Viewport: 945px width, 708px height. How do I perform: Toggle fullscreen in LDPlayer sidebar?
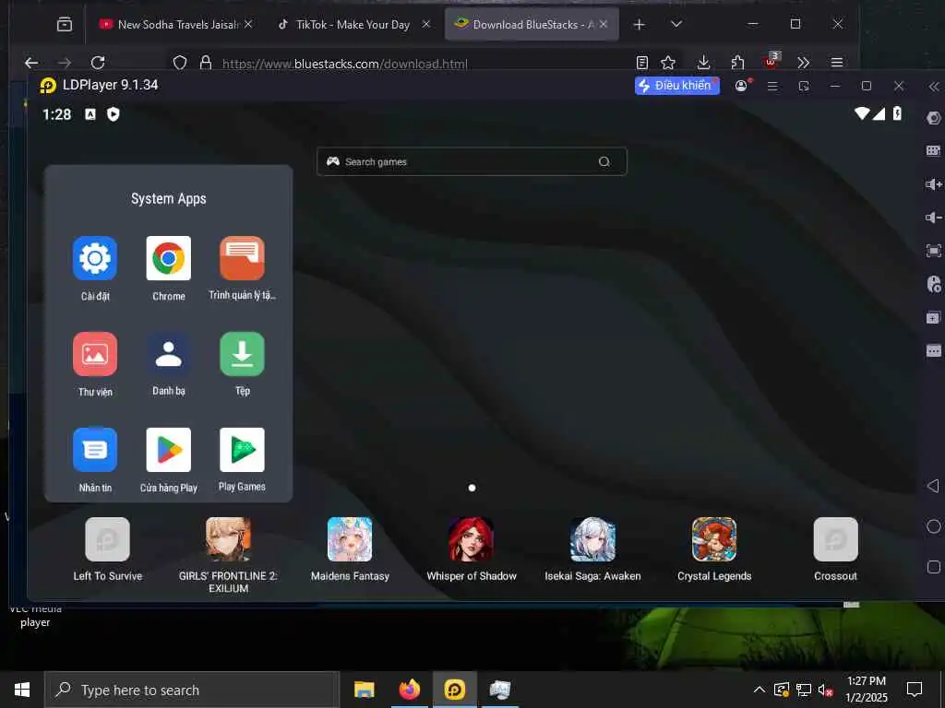coord(934,251)
